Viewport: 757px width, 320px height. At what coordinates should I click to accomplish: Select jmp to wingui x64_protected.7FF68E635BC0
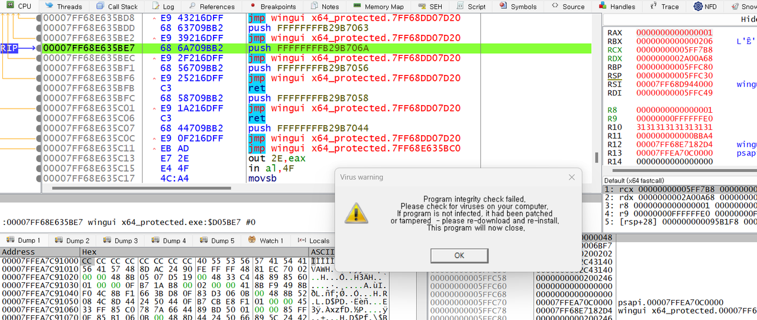click(x=354, y=149)
